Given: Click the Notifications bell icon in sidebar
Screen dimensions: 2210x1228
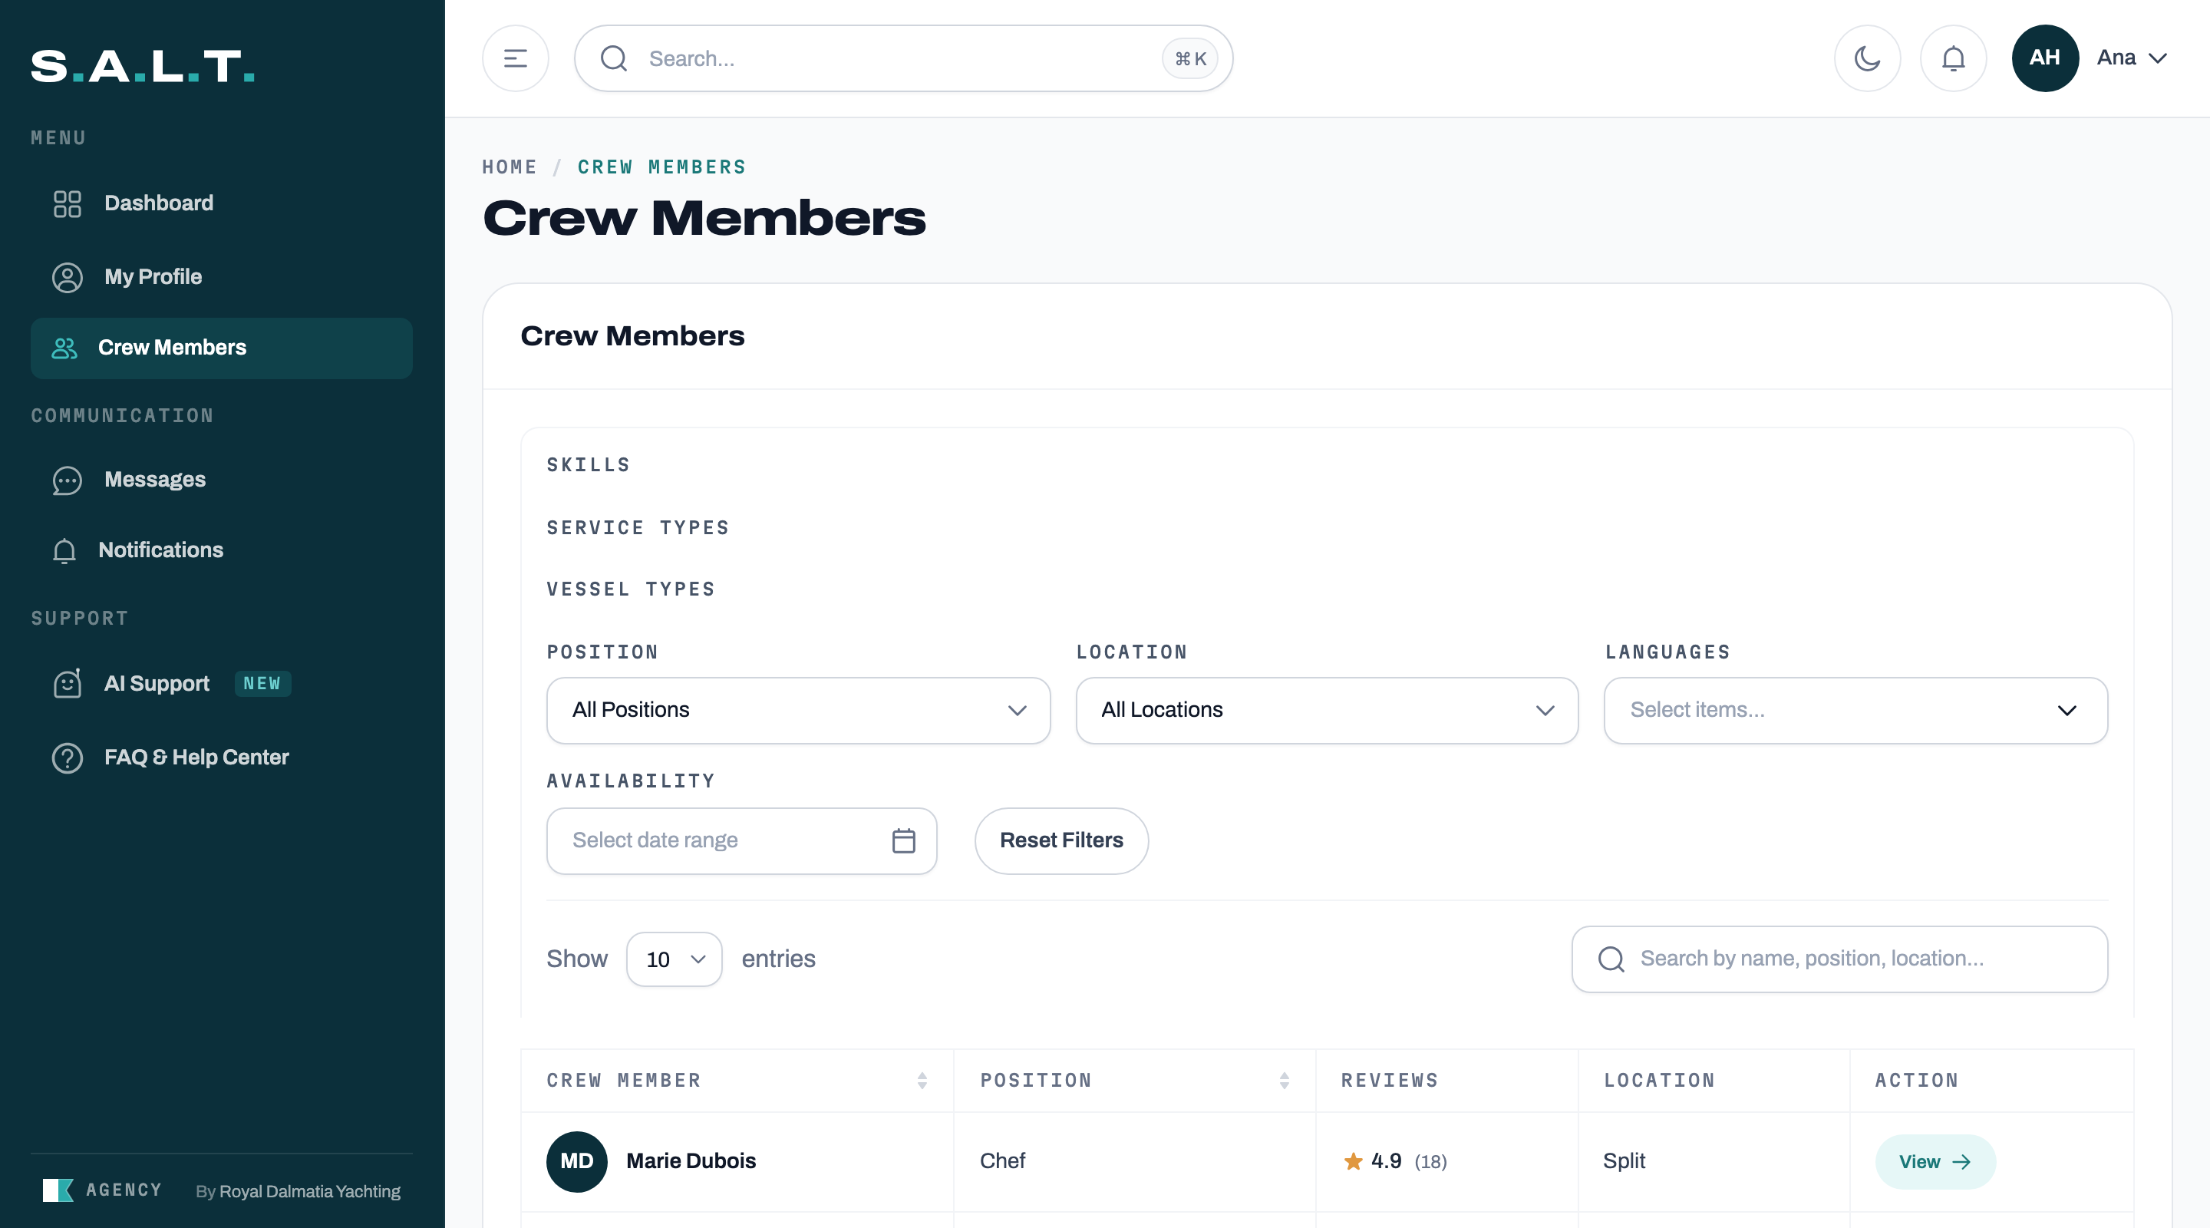Looking at the screenshot, I should click(64, 550).
